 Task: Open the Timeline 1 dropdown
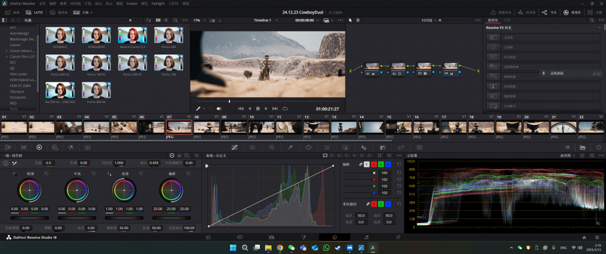pos(275,20)
